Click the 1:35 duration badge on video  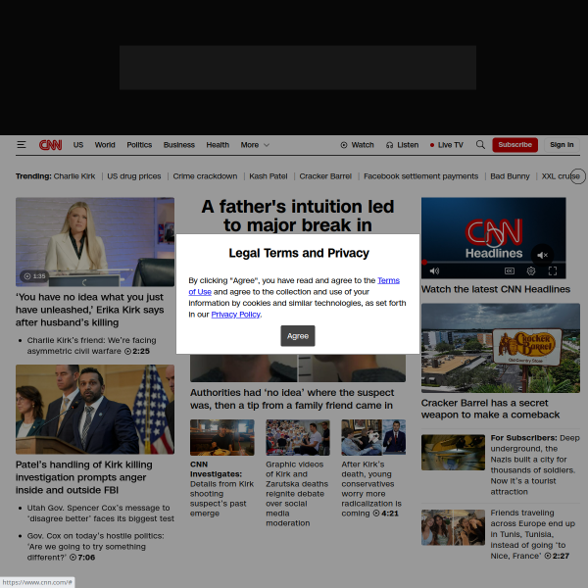pyautogui.click(x=34, y=276)
